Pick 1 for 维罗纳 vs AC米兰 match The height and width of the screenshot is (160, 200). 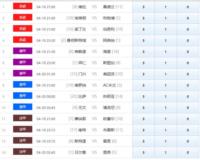pyautogui.click(x=166, y=85)
